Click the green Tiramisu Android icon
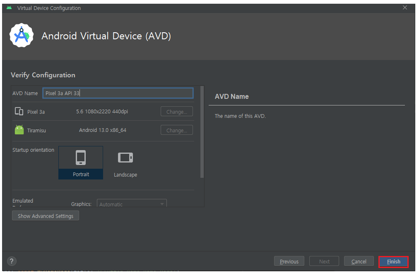The height and width of the screenshot is (275, 419). 19,130
